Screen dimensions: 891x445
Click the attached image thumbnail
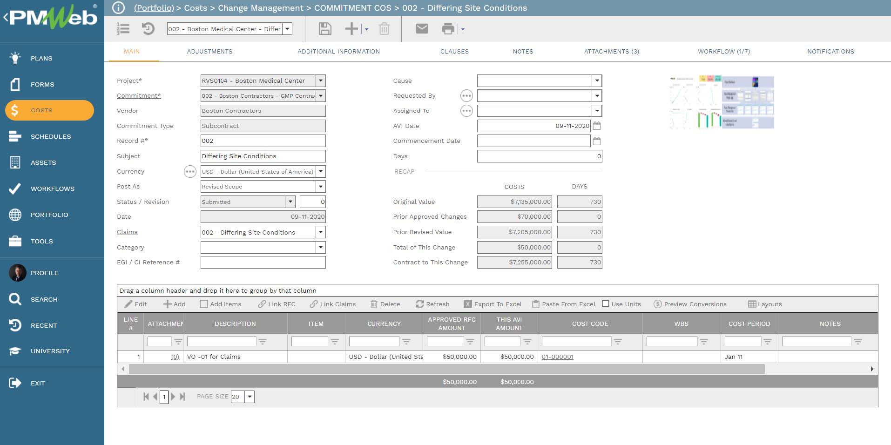[x=722, y=102]
